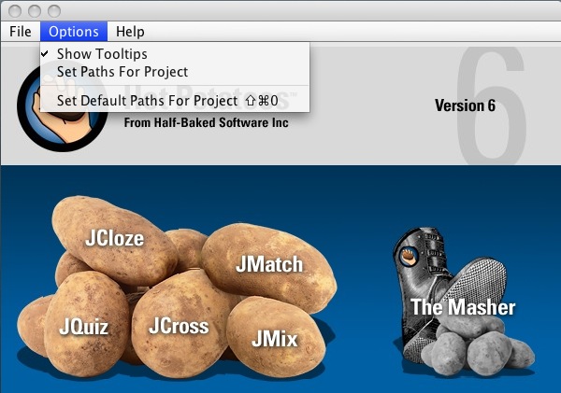Close the open Options menu
The height and width of the screenshot is (393, 561).
coord(74,32)
